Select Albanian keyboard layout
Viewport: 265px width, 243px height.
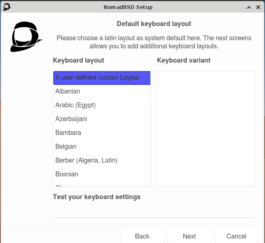coord(102,91)
